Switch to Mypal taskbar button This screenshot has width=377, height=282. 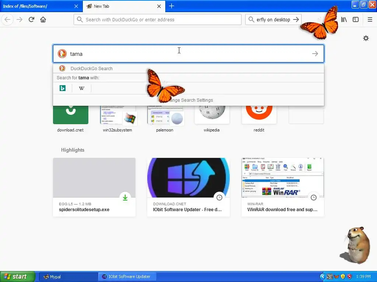tap(68, 277)
